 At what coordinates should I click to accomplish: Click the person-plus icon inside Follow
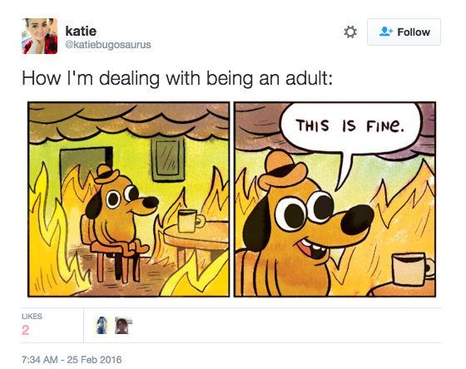386,32
